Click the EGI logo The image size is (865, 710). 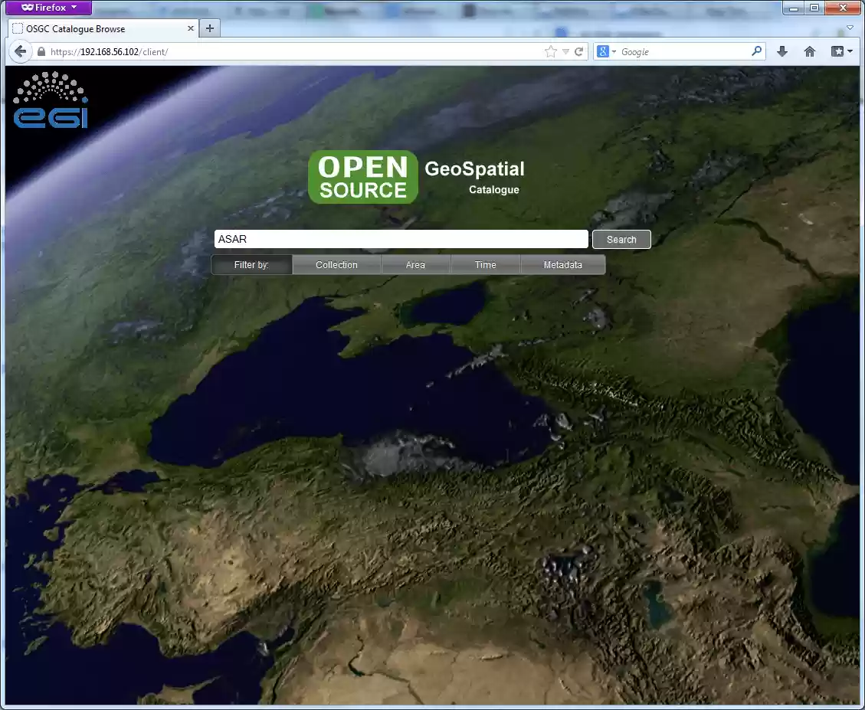click(50, 100)
